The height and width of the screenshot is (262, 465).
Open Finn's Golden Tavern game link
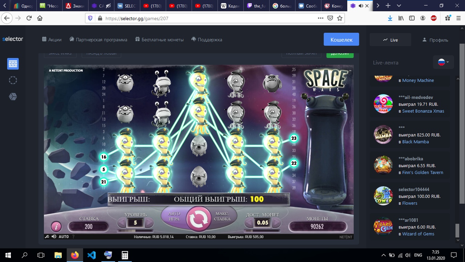click(423, 172)
